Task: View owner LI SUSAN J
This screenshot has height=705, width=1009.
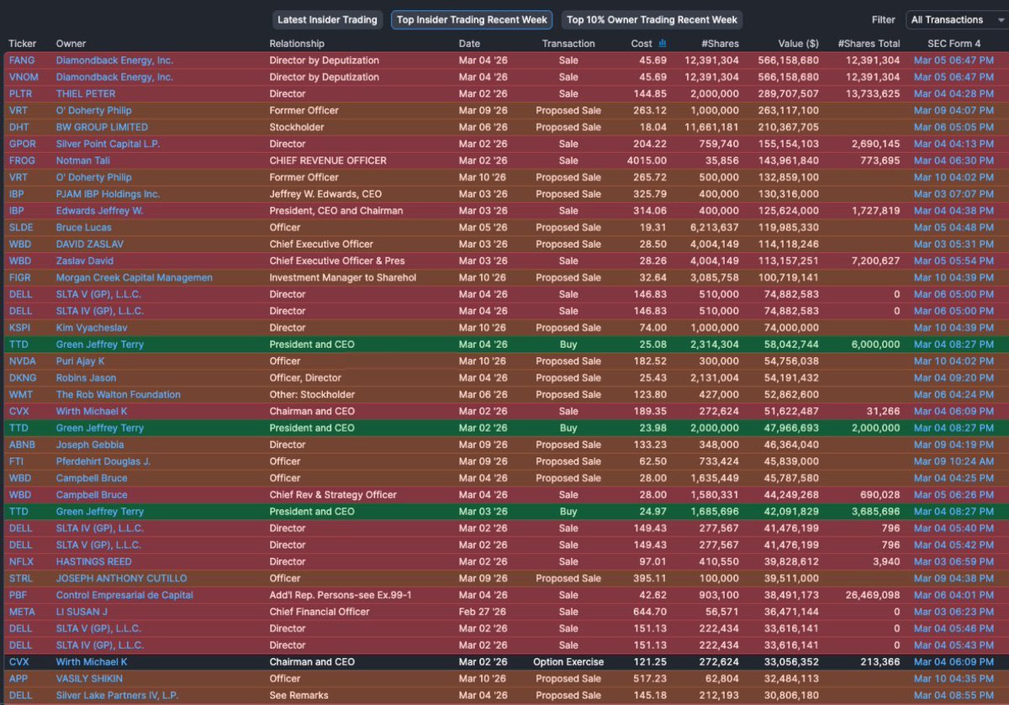Action: [82, 612]
